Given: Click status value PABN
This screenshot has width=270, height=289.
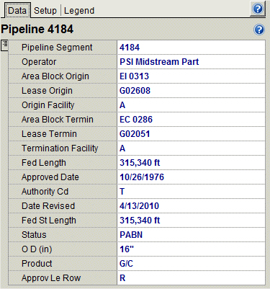Looking at the screenshot, I should [131, 235].
